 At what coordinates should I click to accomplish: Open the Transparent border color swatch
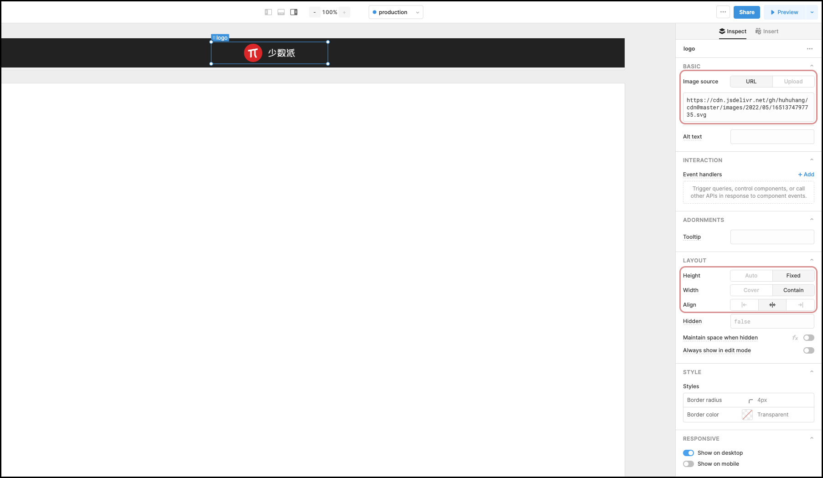coord(747,415)
